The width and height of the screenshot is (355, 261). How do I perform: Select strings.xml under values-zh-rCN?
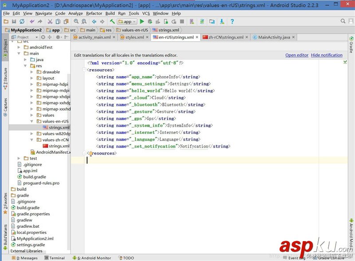[59, 146]
